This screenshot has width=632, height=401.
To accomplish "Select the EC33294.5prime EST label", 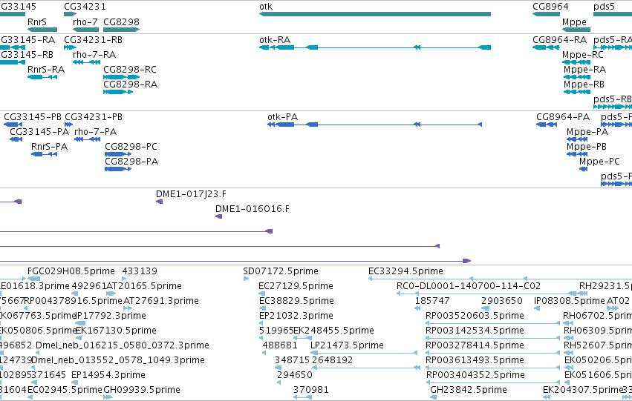I will (405, 271).
